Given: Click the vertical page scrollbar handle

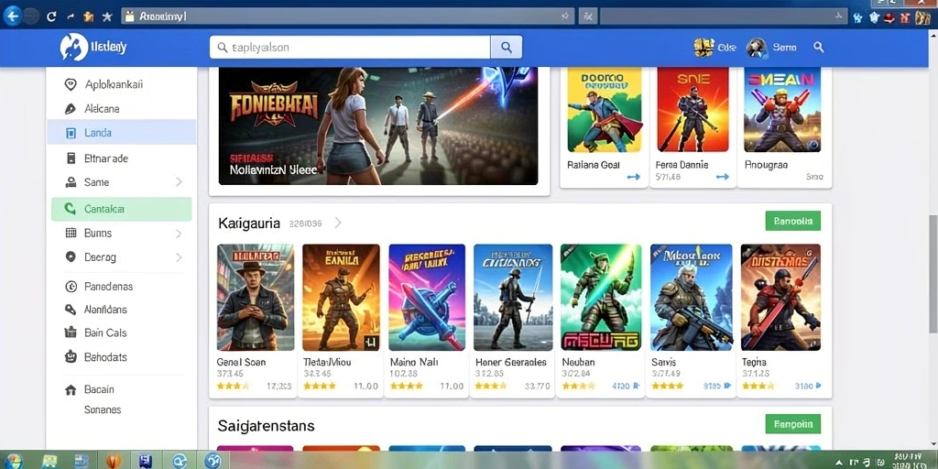Looking at the screenshot, I should point(933,273).
